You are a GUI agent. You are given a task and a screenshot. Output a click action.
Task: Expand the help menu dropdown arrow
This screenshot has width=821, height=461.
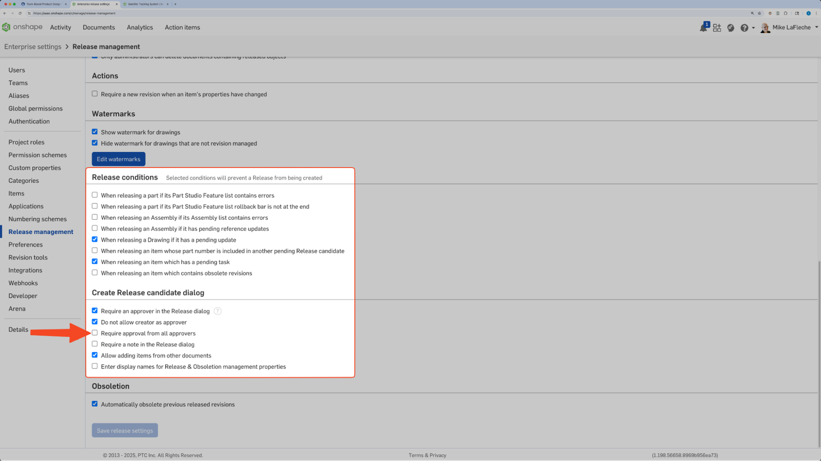coord(752,28)
